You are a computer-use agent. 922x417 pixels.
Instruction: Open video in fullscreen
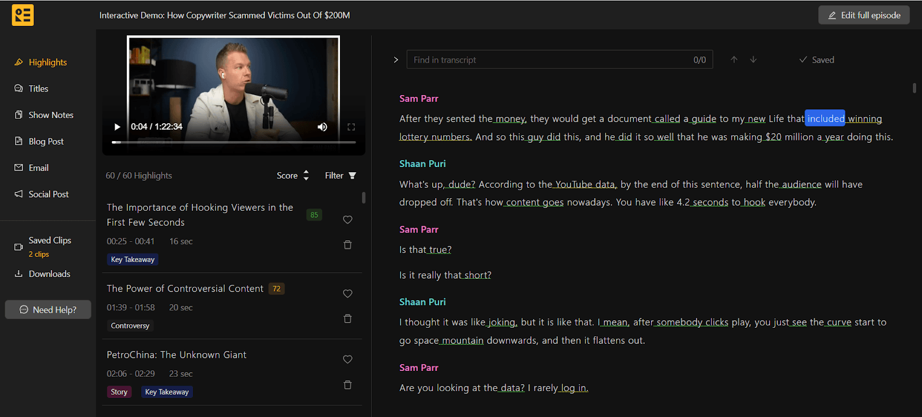(351, 127)
